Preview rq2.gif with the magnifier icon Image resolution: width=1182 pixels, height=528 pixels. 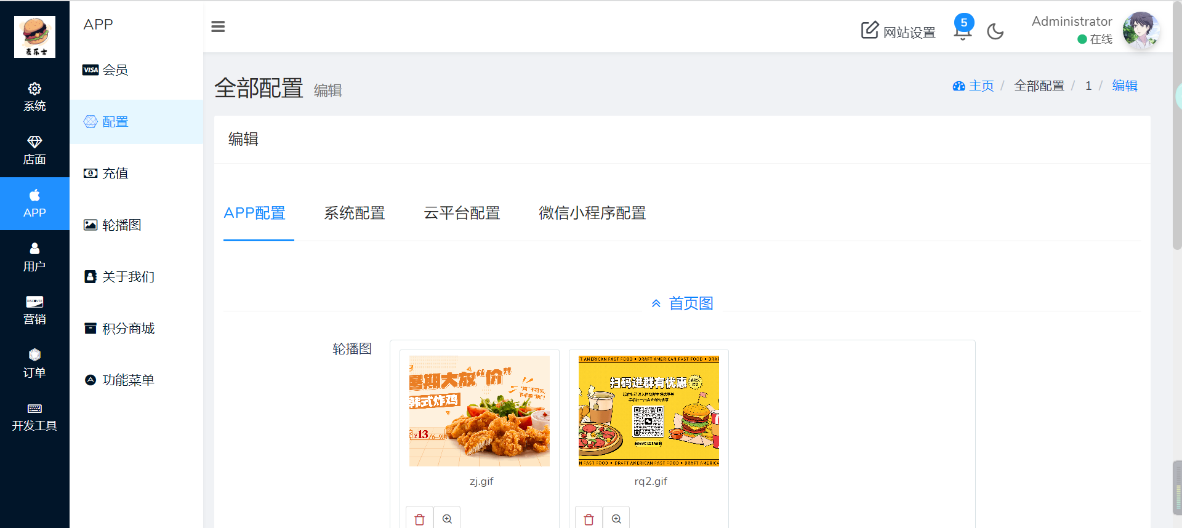pos(616,519)
